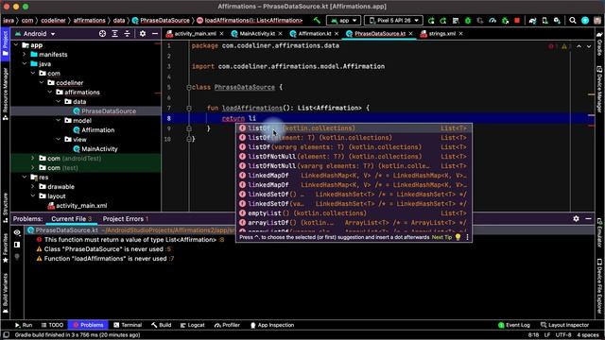
Task: Click the Search Everywhere magnifier icon
Action: [573, 21]
